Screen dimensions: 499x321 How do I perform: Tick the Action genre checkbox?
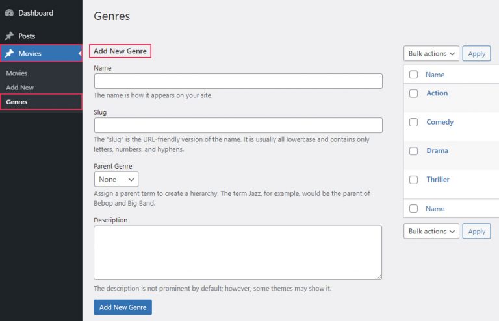(413, 93)
